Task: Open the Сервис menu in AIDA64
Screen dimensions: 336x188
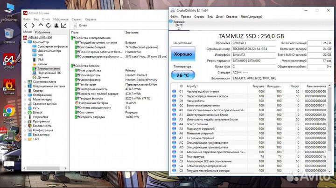Action: [77, 19]
